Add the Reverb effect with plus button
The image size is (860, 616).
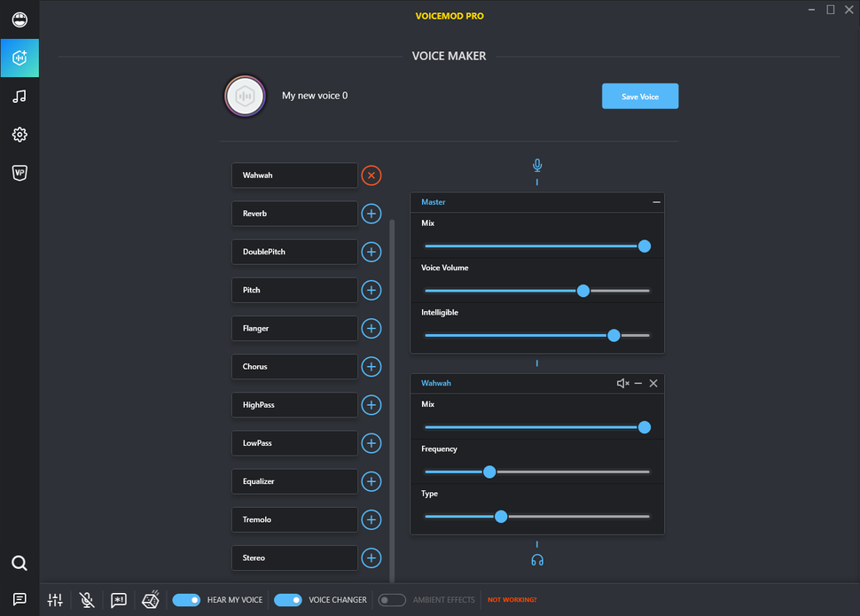pos(371,214)
